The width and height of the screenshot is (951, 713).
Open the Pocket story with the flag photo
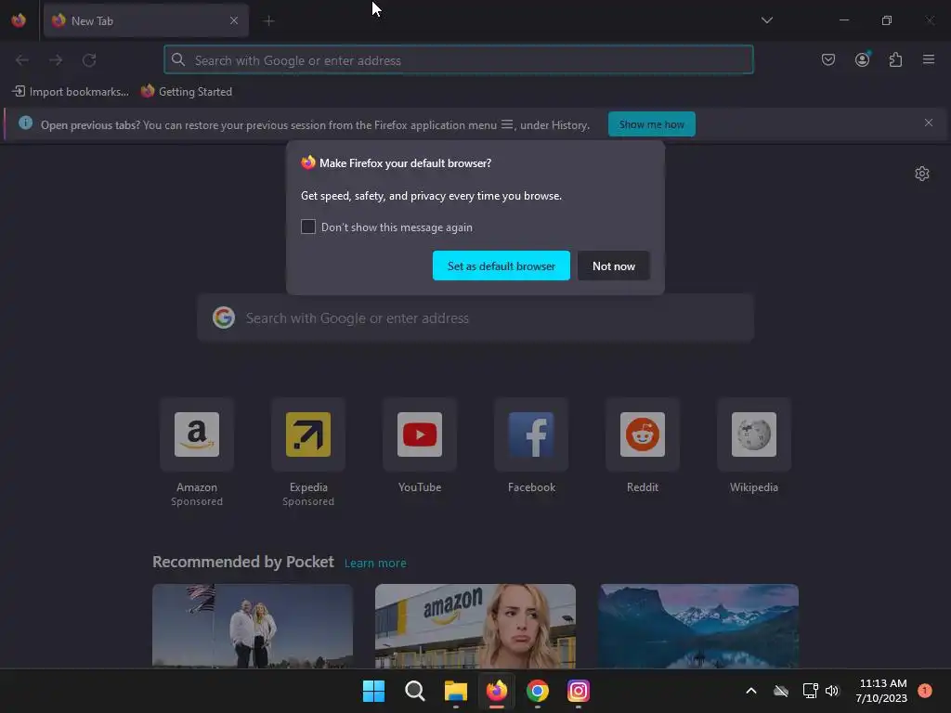tap(253, 627)
